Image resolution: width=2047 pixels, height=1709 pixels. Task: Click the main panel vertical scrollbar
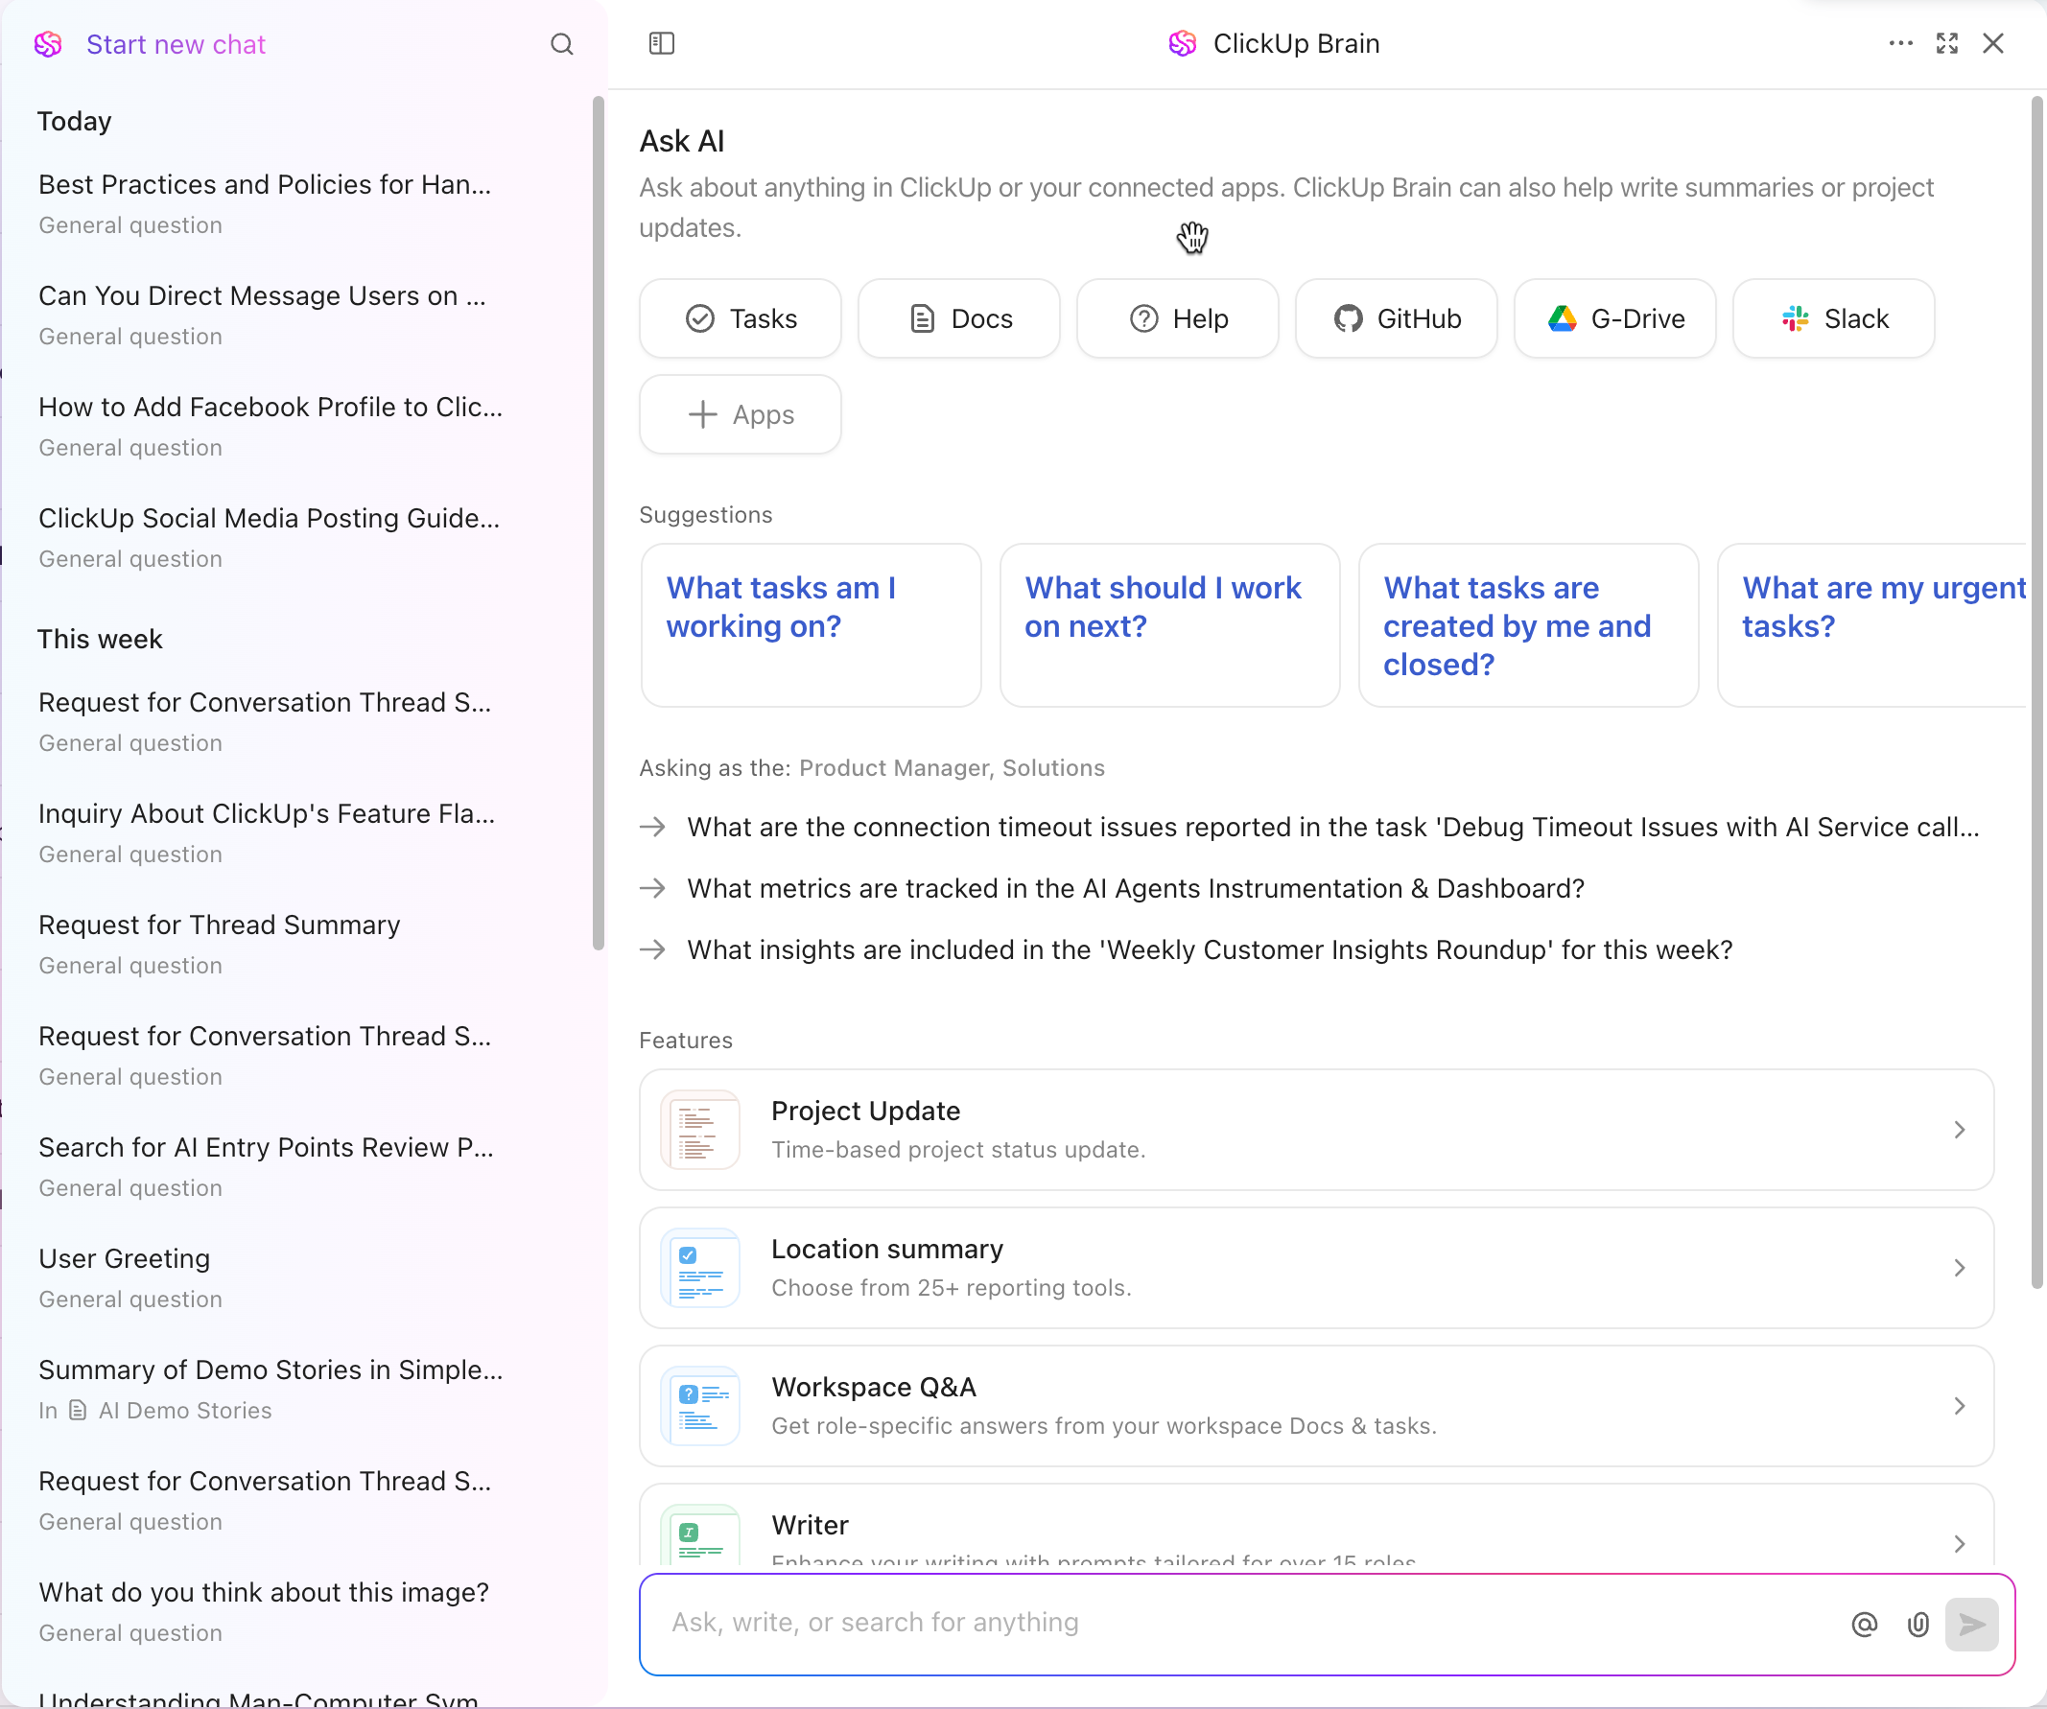(2037, 691)
